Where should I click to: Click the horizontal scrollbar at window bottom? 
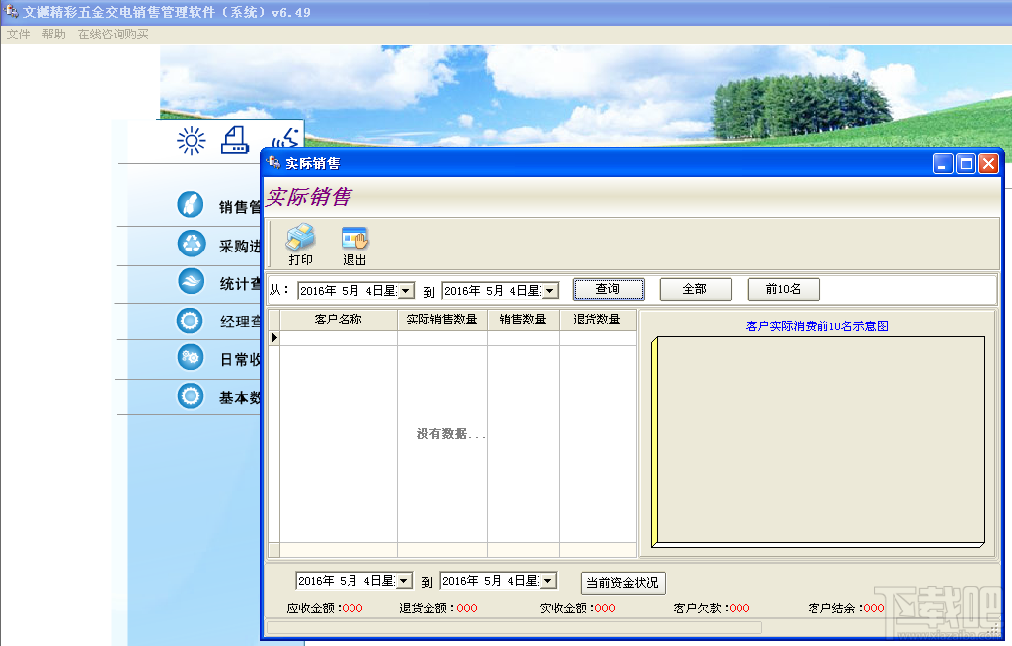pos(514,627)
